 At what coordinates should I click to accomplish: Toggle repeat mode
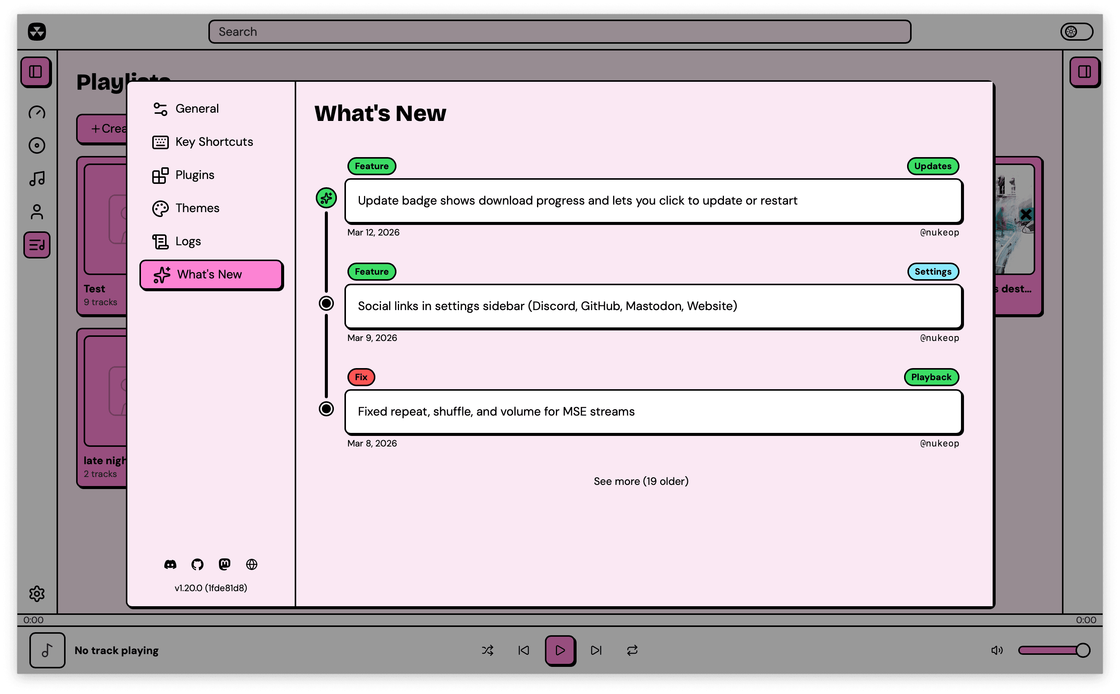point(632,650)
